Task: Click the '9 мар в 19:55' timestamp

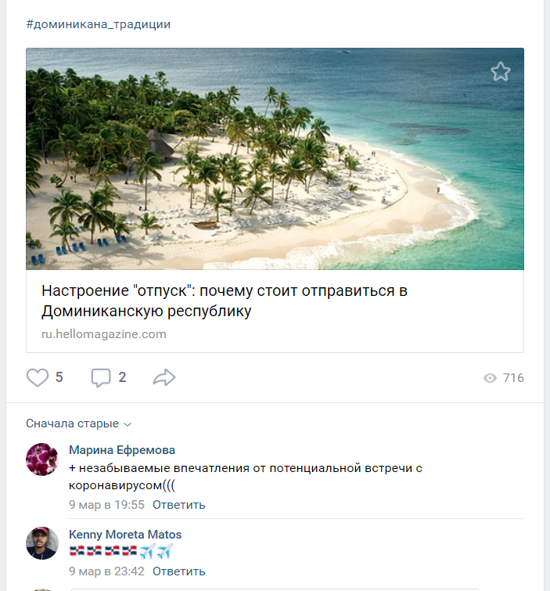Action: (106, 505)
